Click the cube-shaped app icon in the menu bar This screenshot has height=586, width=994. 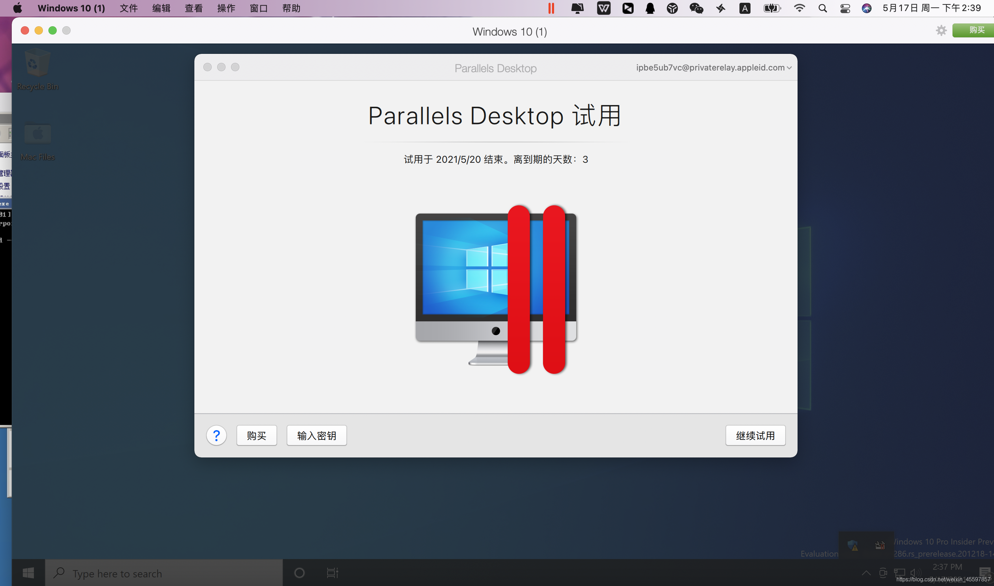[x=672, y=8]
